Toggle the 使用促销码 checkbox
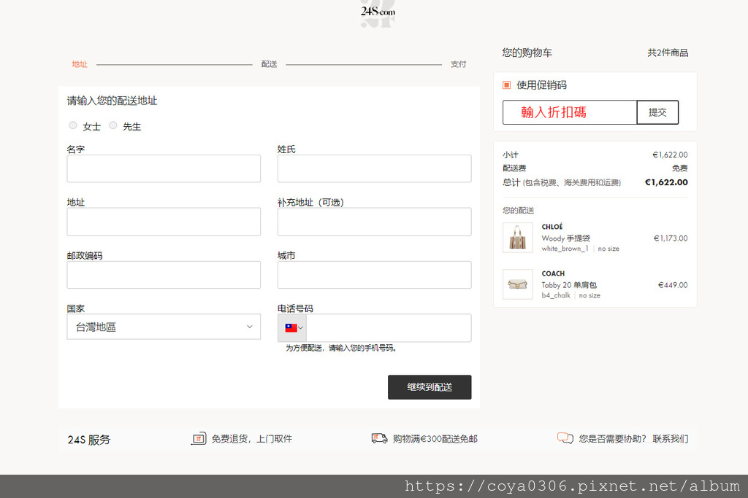The width and height of the screenshot is (748, 498). 507,85
